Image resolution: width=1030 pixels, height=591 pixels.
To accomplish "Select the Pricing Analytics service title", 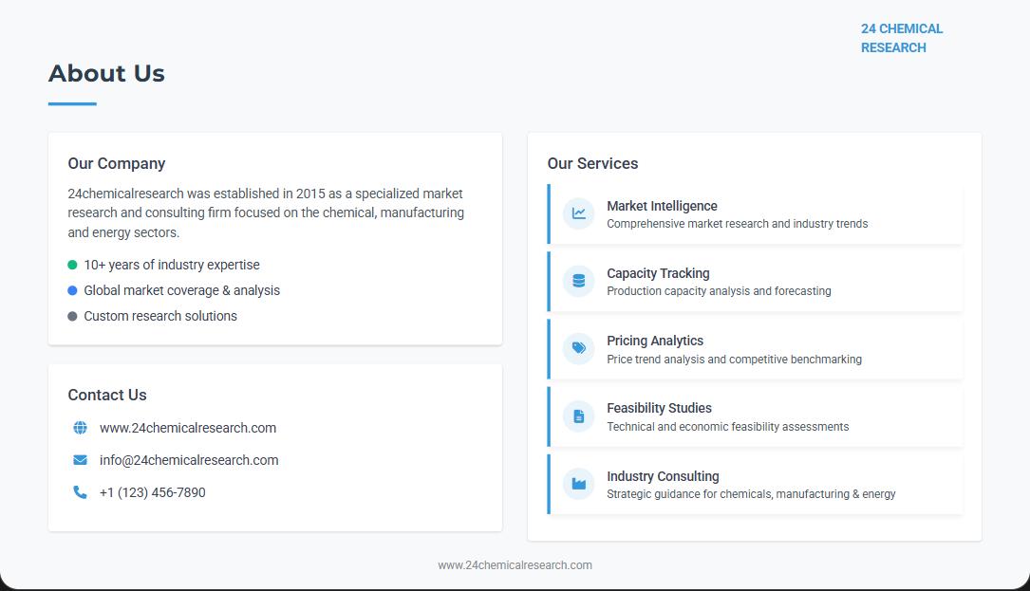I will [655, 341].
